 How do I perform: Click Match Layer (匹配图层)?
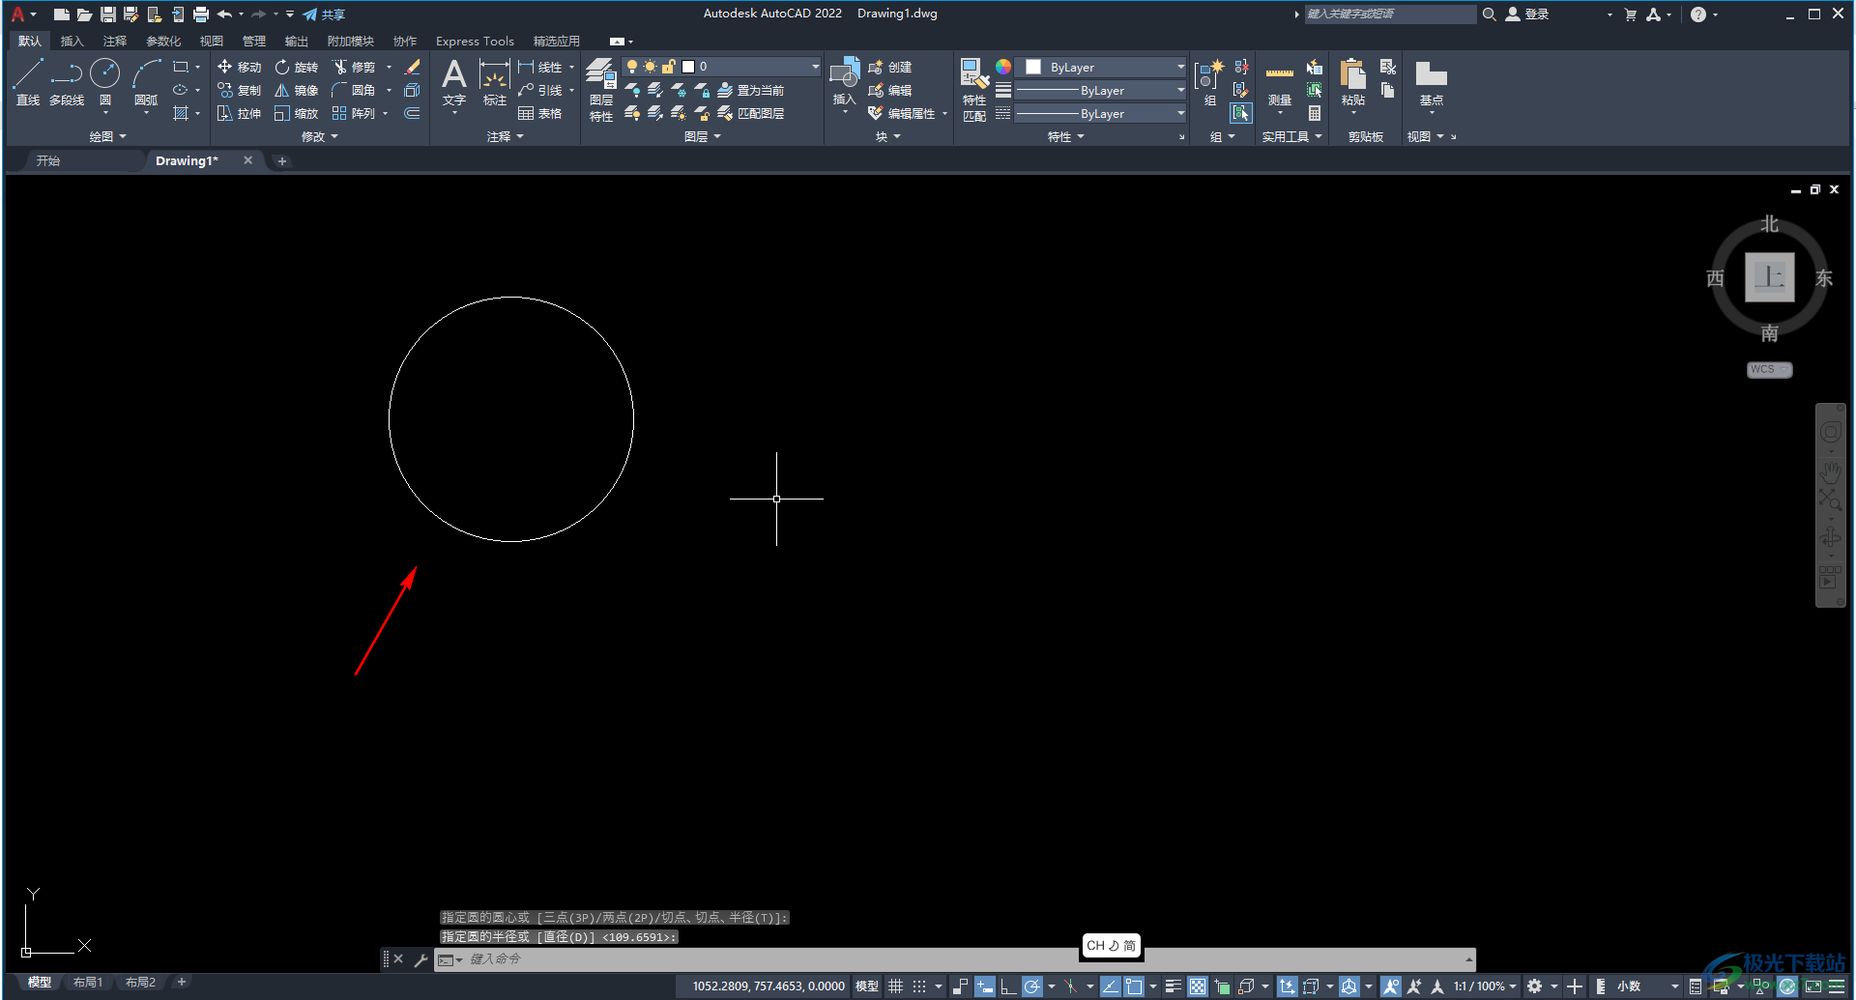[750, 113]
